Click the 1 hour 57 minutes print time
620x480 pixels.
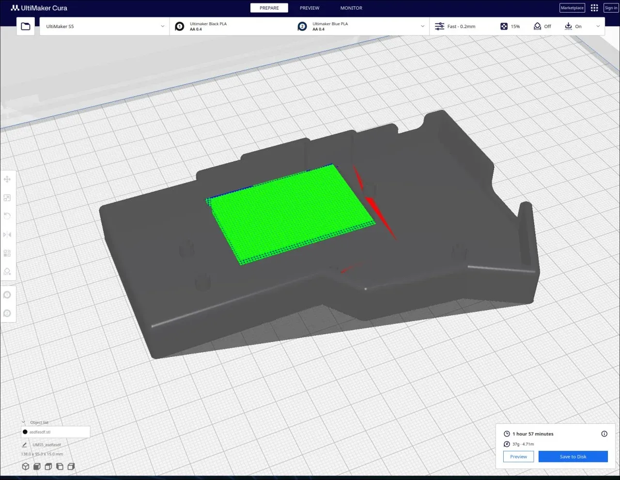coord(533,434)
